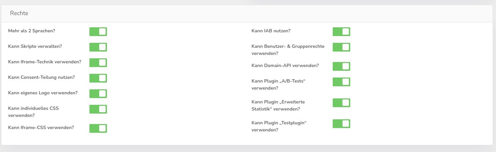This screenshot has width=496, height=152.
Task: Click the 'Kann Domain-API verwenden?' label text
Action: pyautogui.click(x=285, y=65)
